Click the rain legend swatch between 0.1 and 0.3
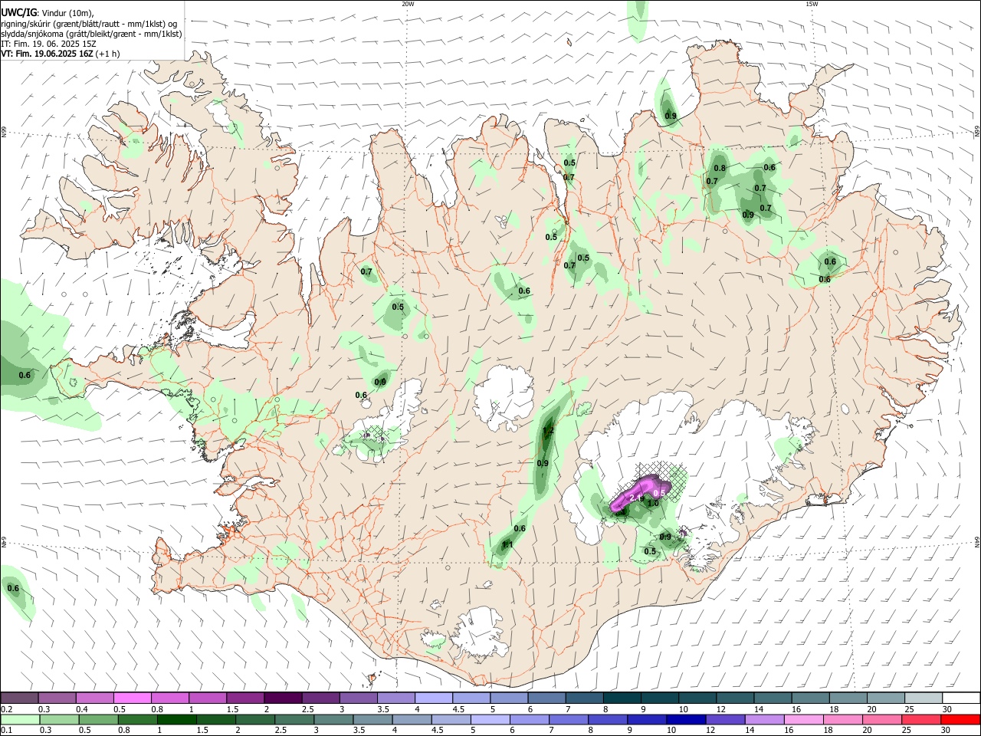Screen dimensions: 981x736 19,719
